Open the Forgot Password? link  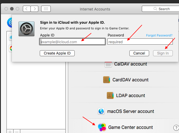pyautogui.click(x=159, y=35)
